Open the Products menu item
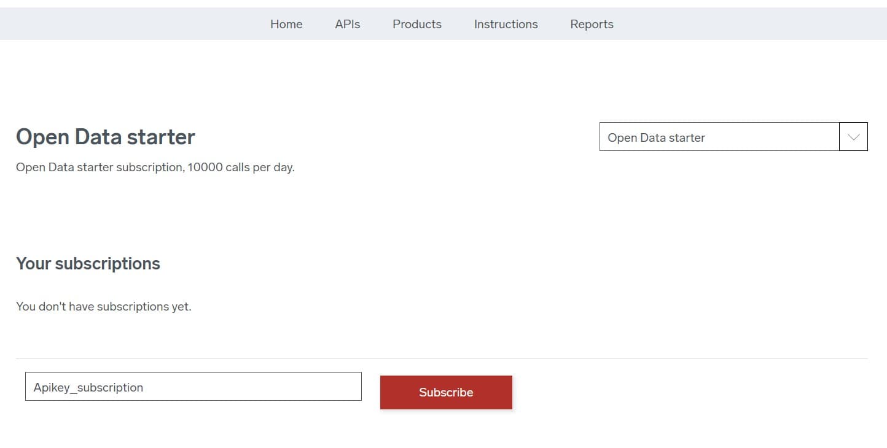Image resolution: width=887 pixels, height=448 pixels. [417, 24]
